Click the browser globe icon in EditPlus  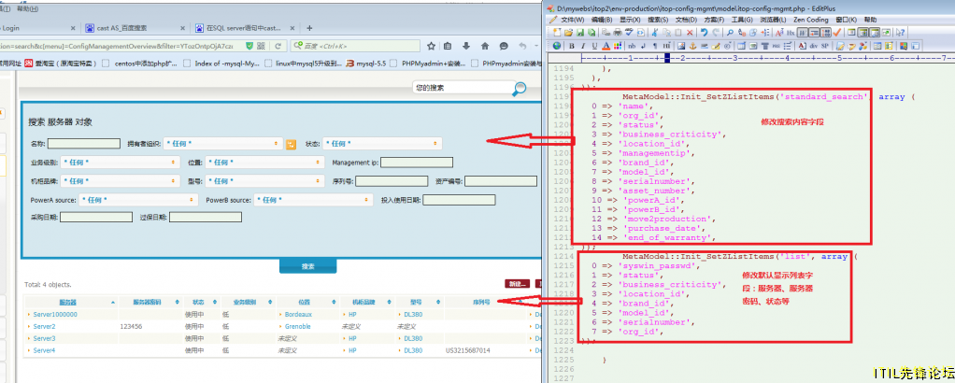[557, 46]
